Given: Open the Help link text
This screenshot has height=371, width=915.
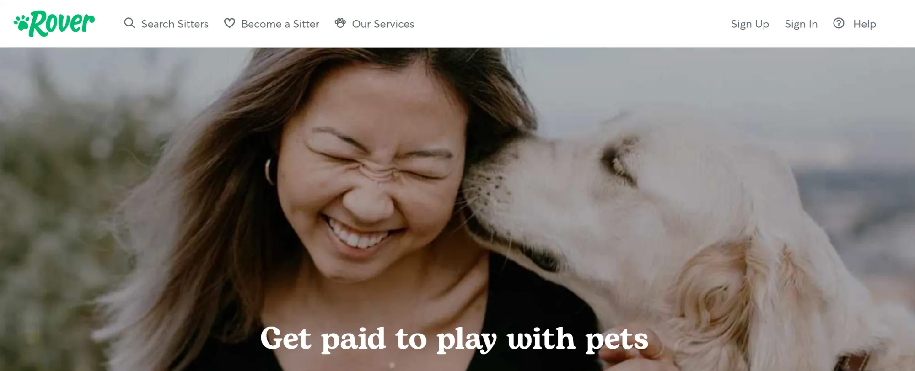Looking at the screenshot, I should (x=865, y=24).
